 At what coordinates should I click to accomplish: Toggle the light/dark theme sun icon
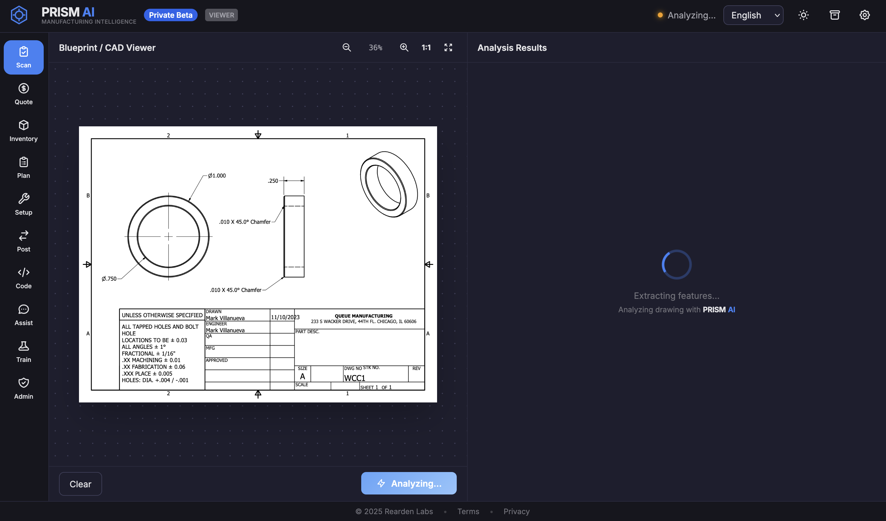tap(803, 15)
